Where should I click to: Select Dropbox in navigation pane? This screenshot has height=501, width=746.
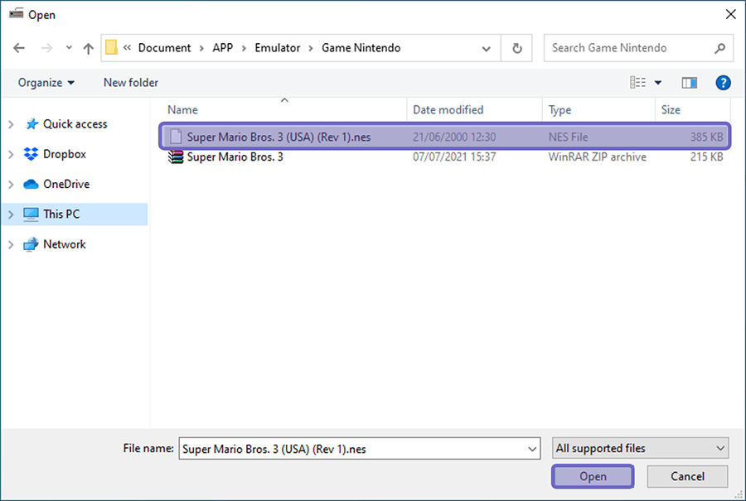65,154
